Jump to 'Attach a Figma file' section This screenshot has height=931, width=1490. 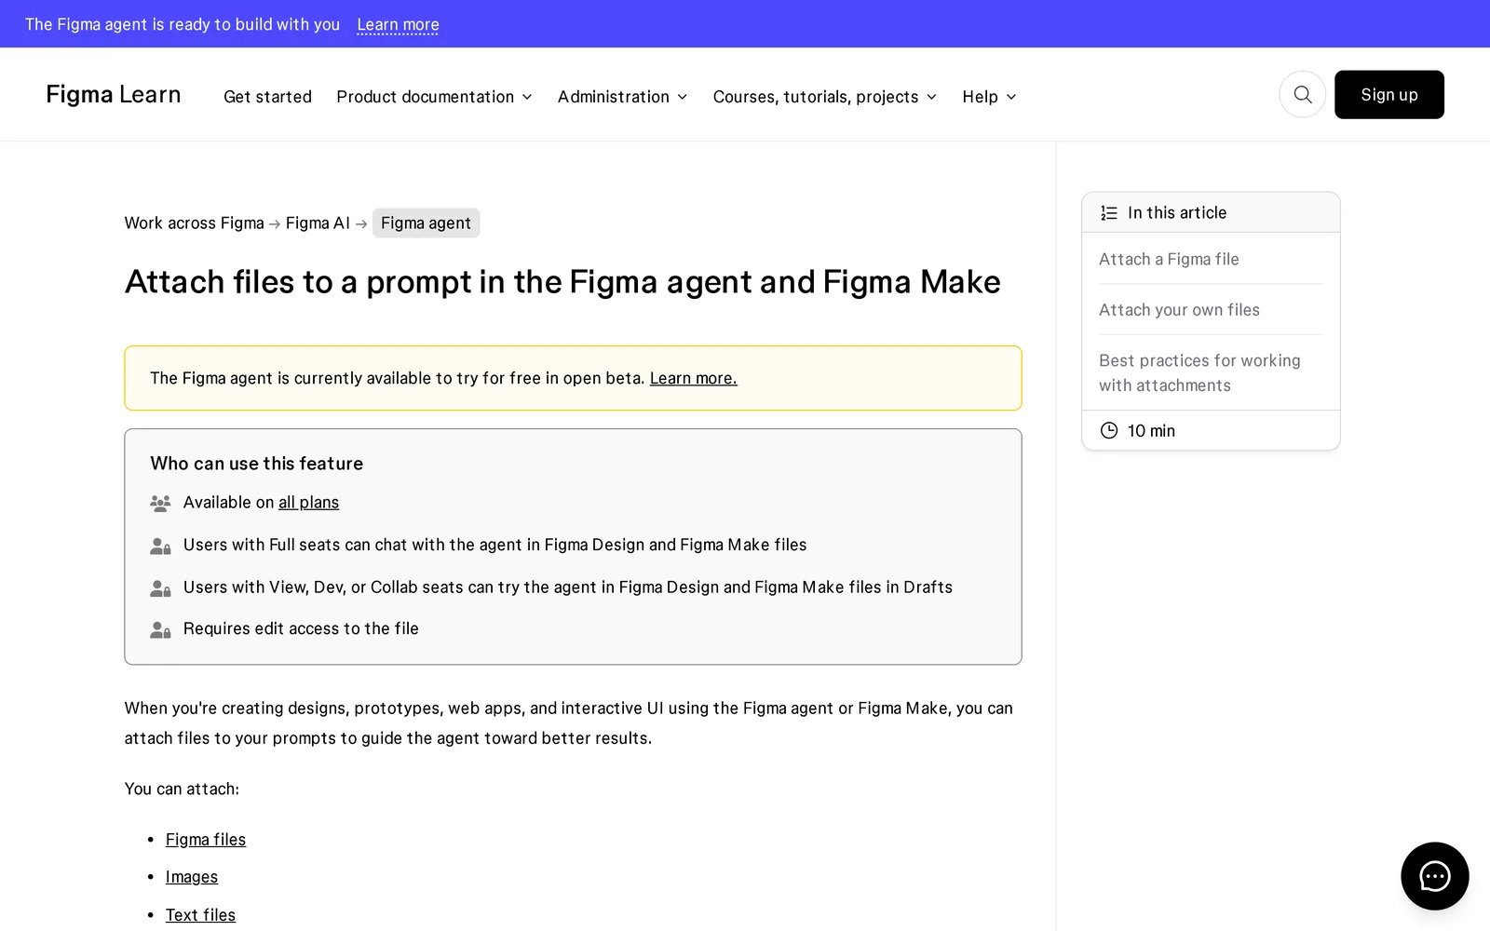click(1169, 259)
